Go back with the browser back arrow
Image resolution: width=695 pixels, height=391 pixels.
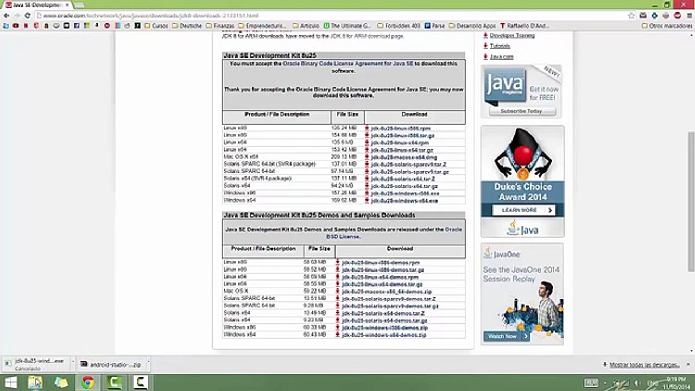click(x=6, y=16)
